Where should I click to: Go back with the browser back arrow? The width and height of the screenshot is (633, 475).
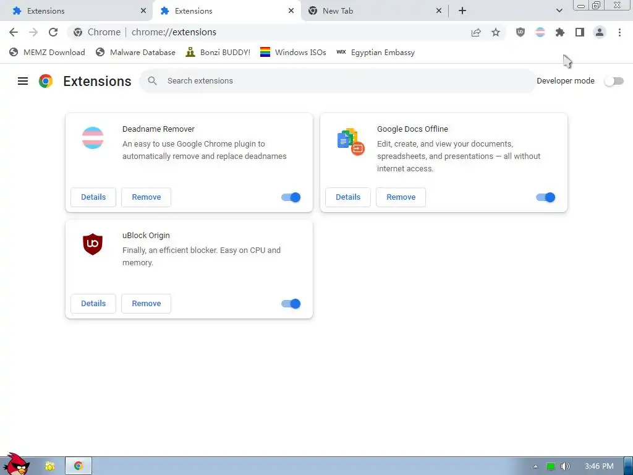pos(14,32)
